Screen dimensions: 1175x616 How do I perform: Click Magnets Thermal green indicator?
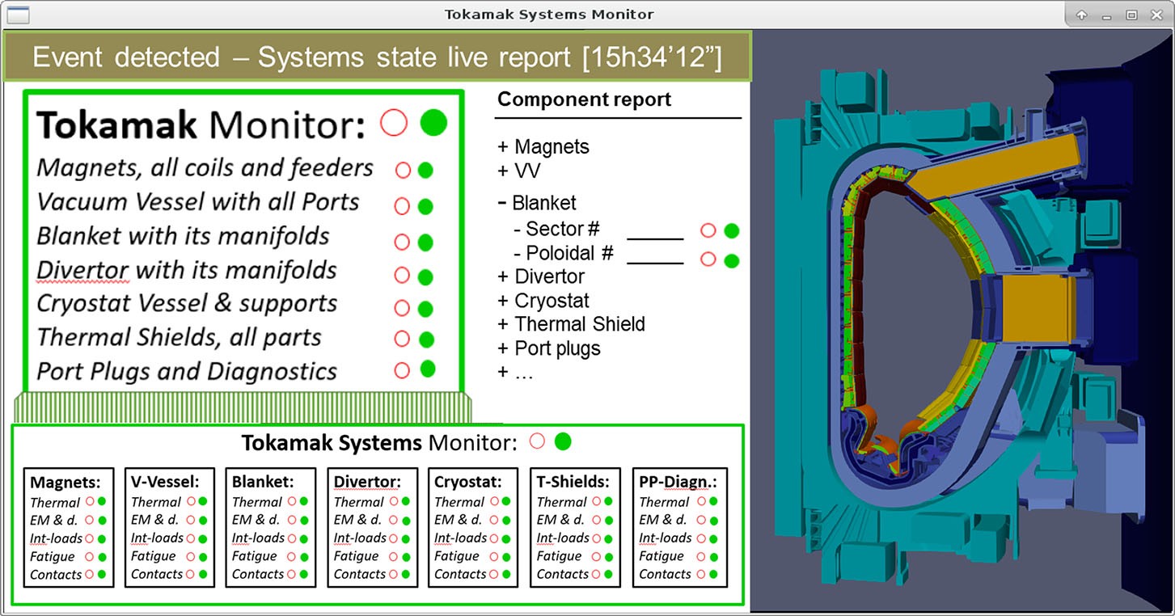[x=102, y=502]
